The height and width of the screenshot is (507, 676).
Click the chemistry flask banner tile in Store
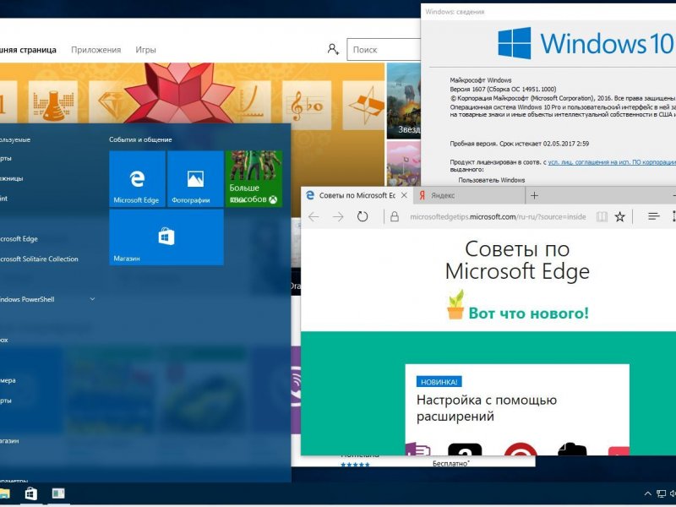[53, 105]
